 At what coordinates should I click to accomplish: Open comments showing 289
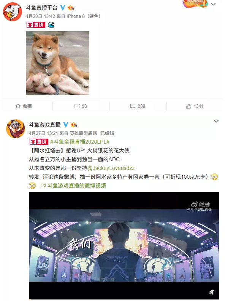[x=138, y=106]
